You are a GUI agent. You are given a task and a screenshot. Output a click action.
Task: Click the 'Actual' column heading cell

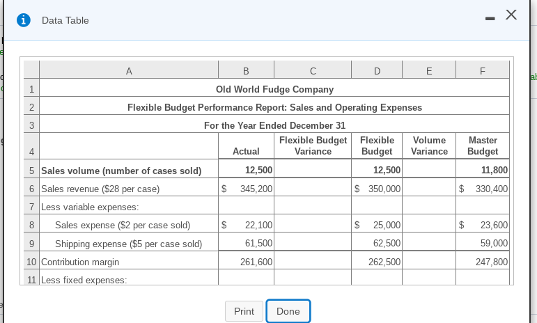[x=246, y=146]
